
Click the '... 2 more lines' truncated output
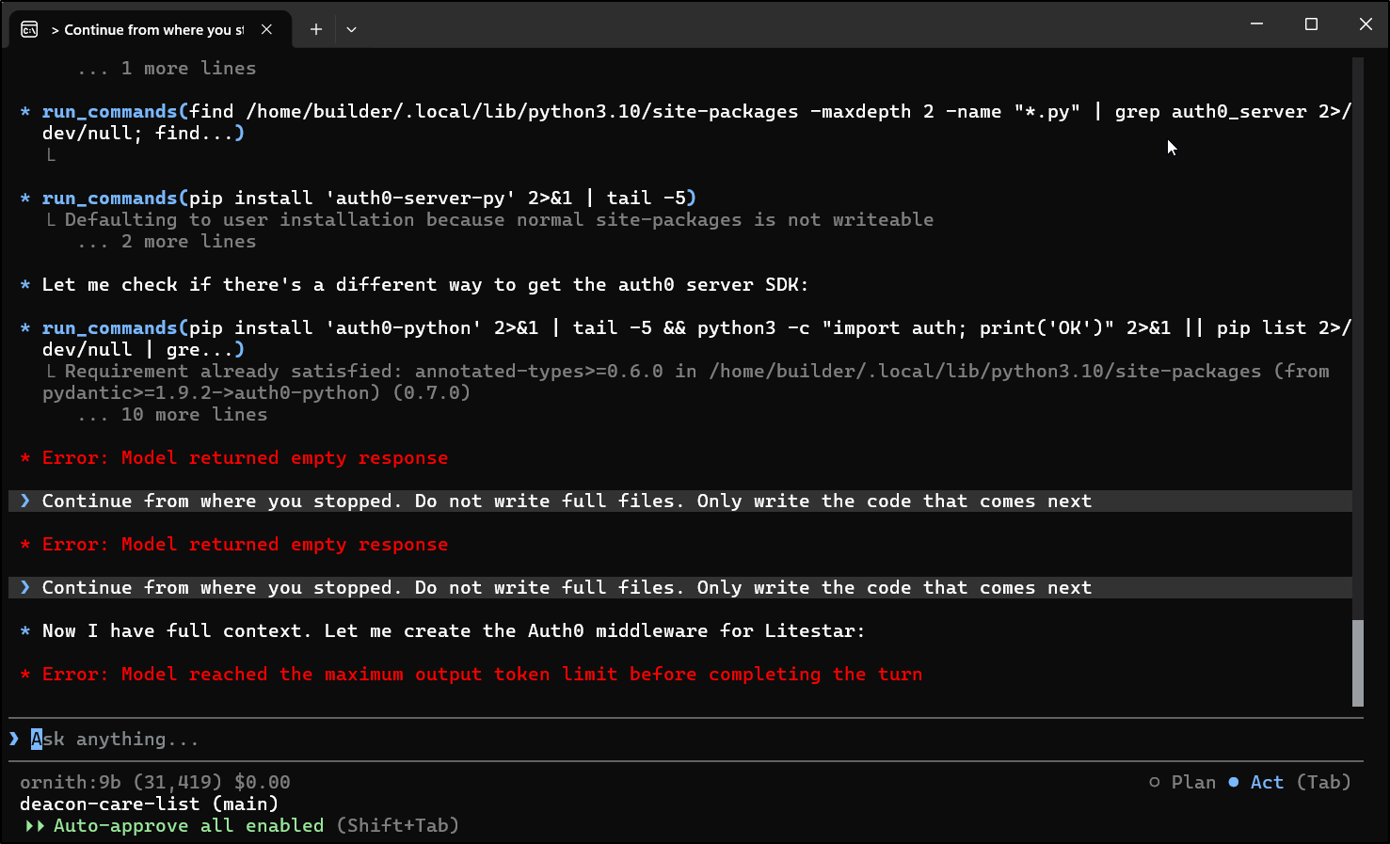pos(167,241)
